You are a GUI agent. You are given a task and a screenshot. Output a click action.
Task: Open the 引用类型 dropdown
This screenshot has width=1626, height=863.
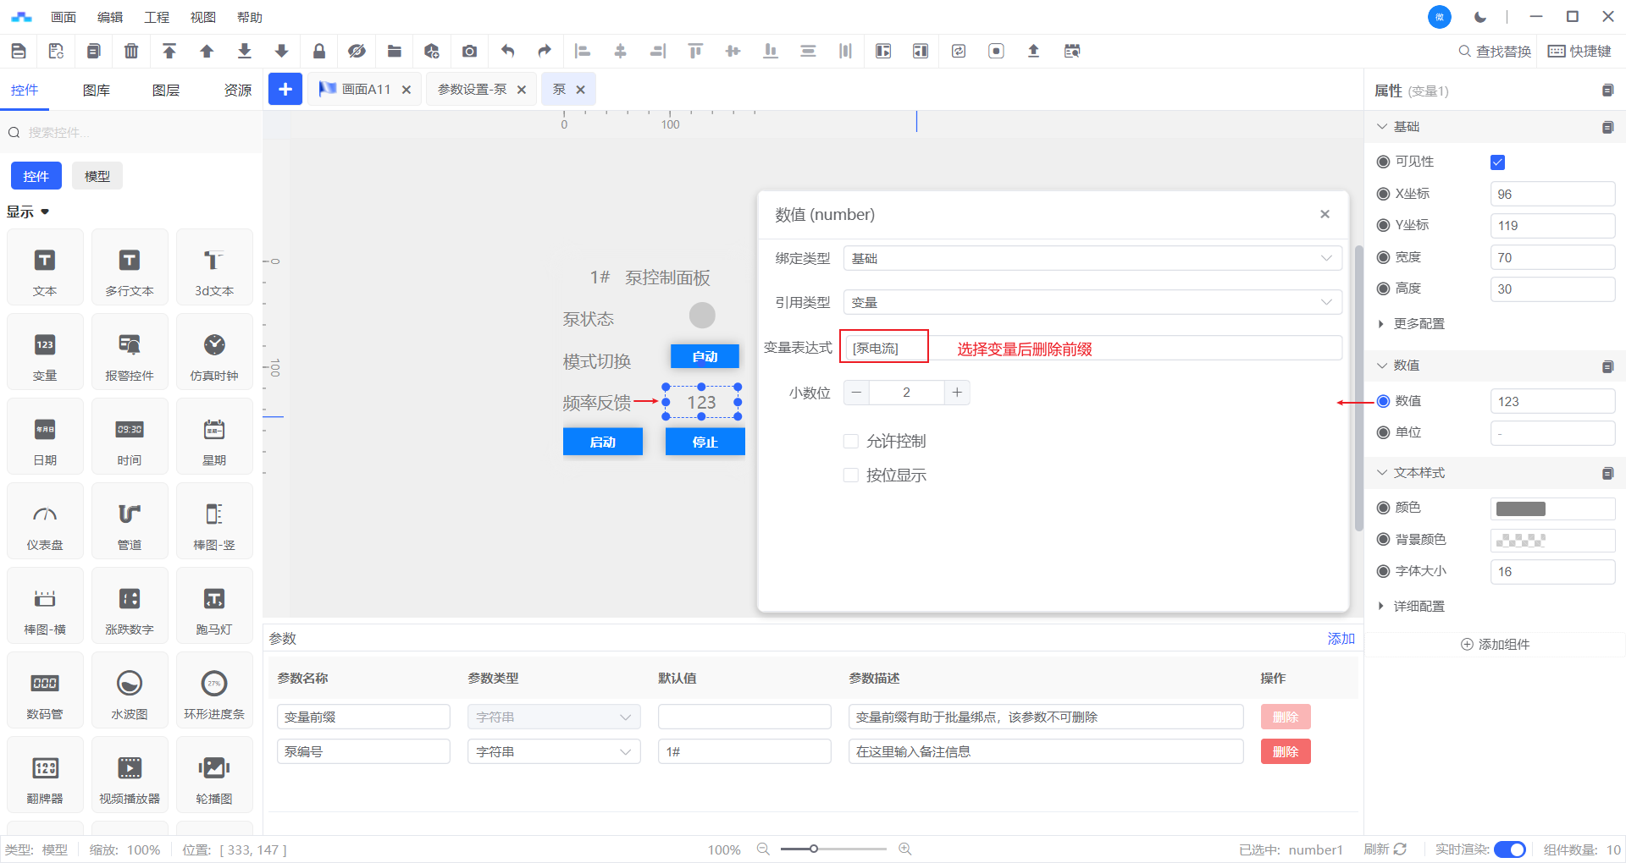(x=1092, y=302)
